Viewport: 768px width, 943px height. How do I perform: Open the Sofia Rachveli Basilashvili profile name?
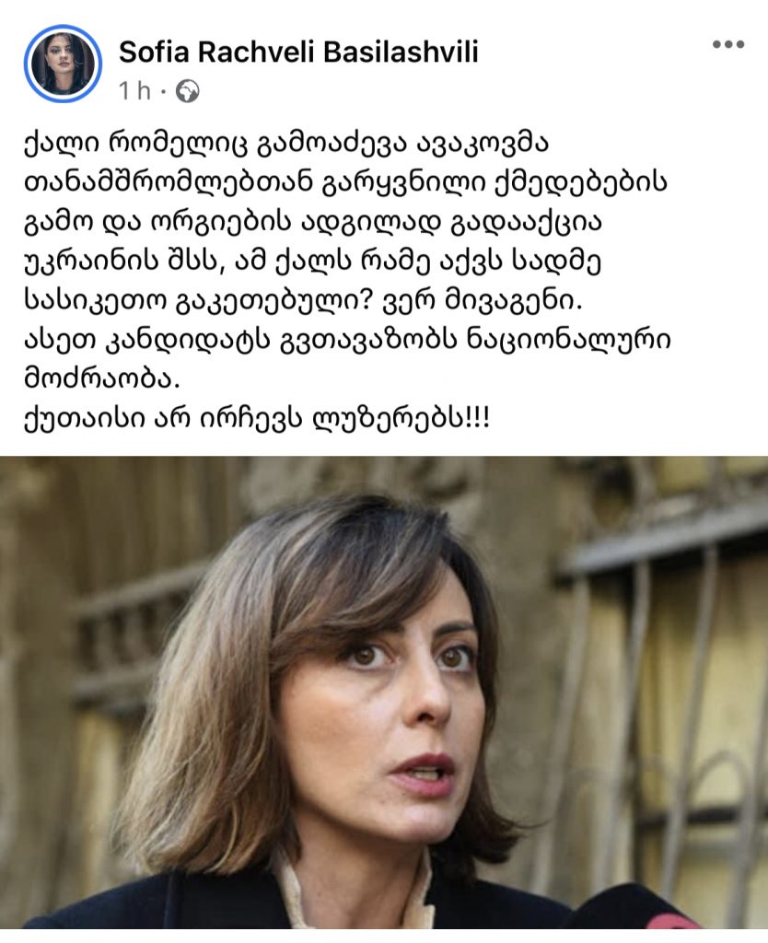click(298, 52)
